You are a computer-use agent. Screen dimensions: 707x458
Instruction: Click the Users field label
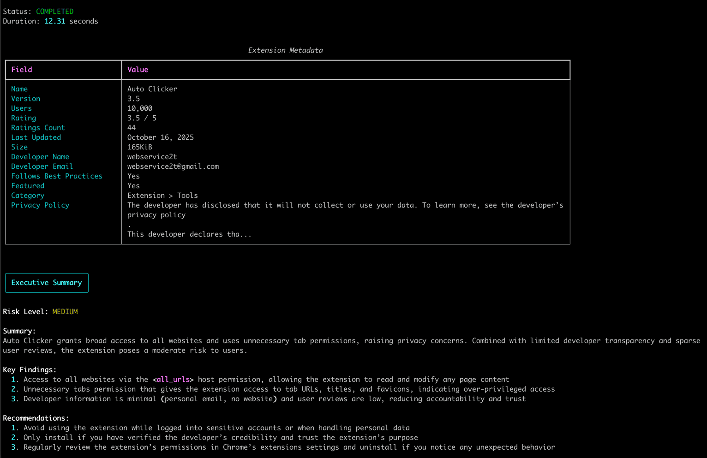point(21,108)
